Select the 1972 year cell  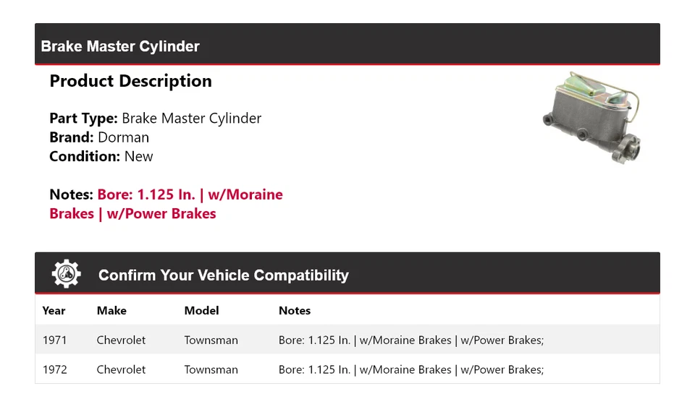(x=54, y=369)
